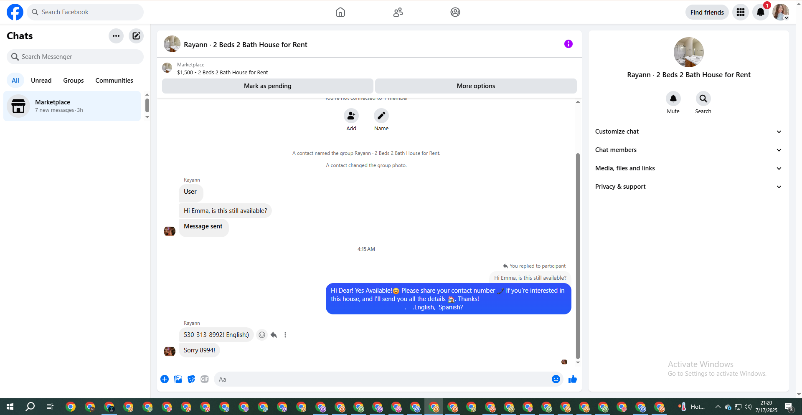Viewport: 802px width, 415px height.
Task: Open more options for the 530-313-8992 message
Action: 285,335
